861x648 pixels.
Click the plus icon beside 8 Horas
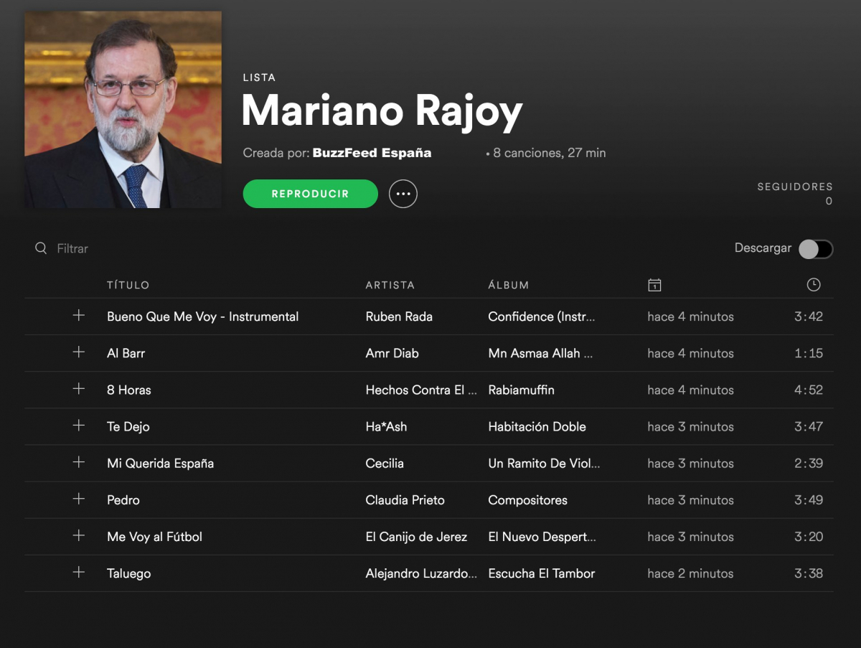[79, 389]
